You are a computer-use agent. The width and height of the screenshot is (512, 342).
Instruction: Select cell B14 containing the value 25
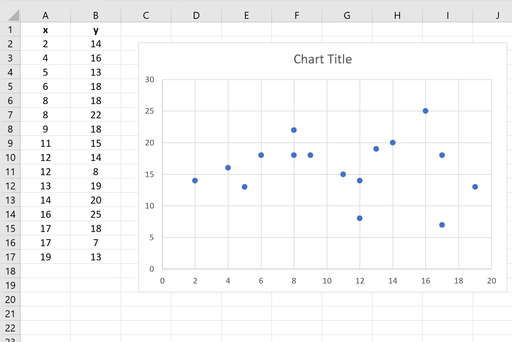96,214
